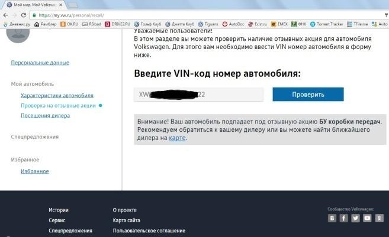Click the VIN code input field
Viewport: 389px width, 237px height.
click(x=198, y=95)
